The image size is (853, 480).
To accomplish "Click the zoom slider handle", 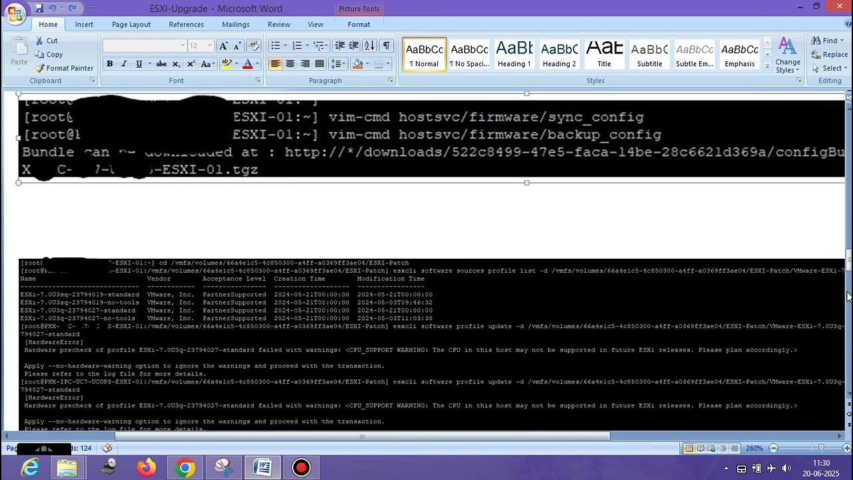I will [x=821, y=449].
